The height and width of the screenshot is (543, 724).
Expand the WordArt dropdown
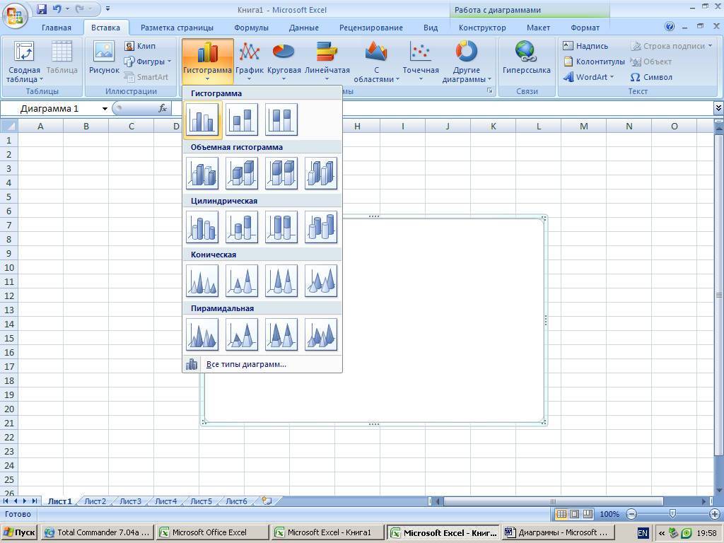click(589, 77)
